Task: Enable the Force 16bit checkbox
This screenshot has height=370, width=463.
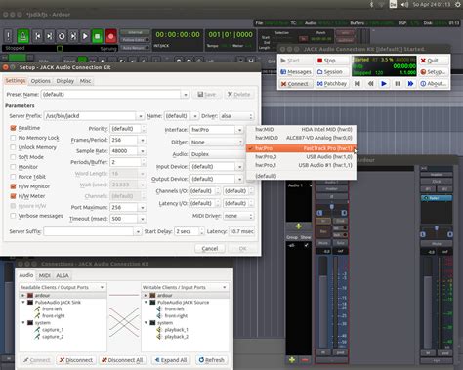Action: [13, 177]
